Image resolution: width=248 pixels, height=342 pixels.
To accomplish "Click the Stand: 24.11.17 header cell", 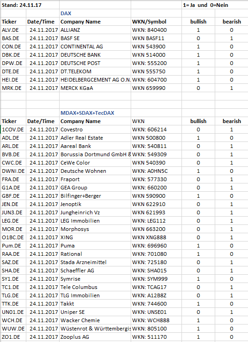I will pos(30,5).
